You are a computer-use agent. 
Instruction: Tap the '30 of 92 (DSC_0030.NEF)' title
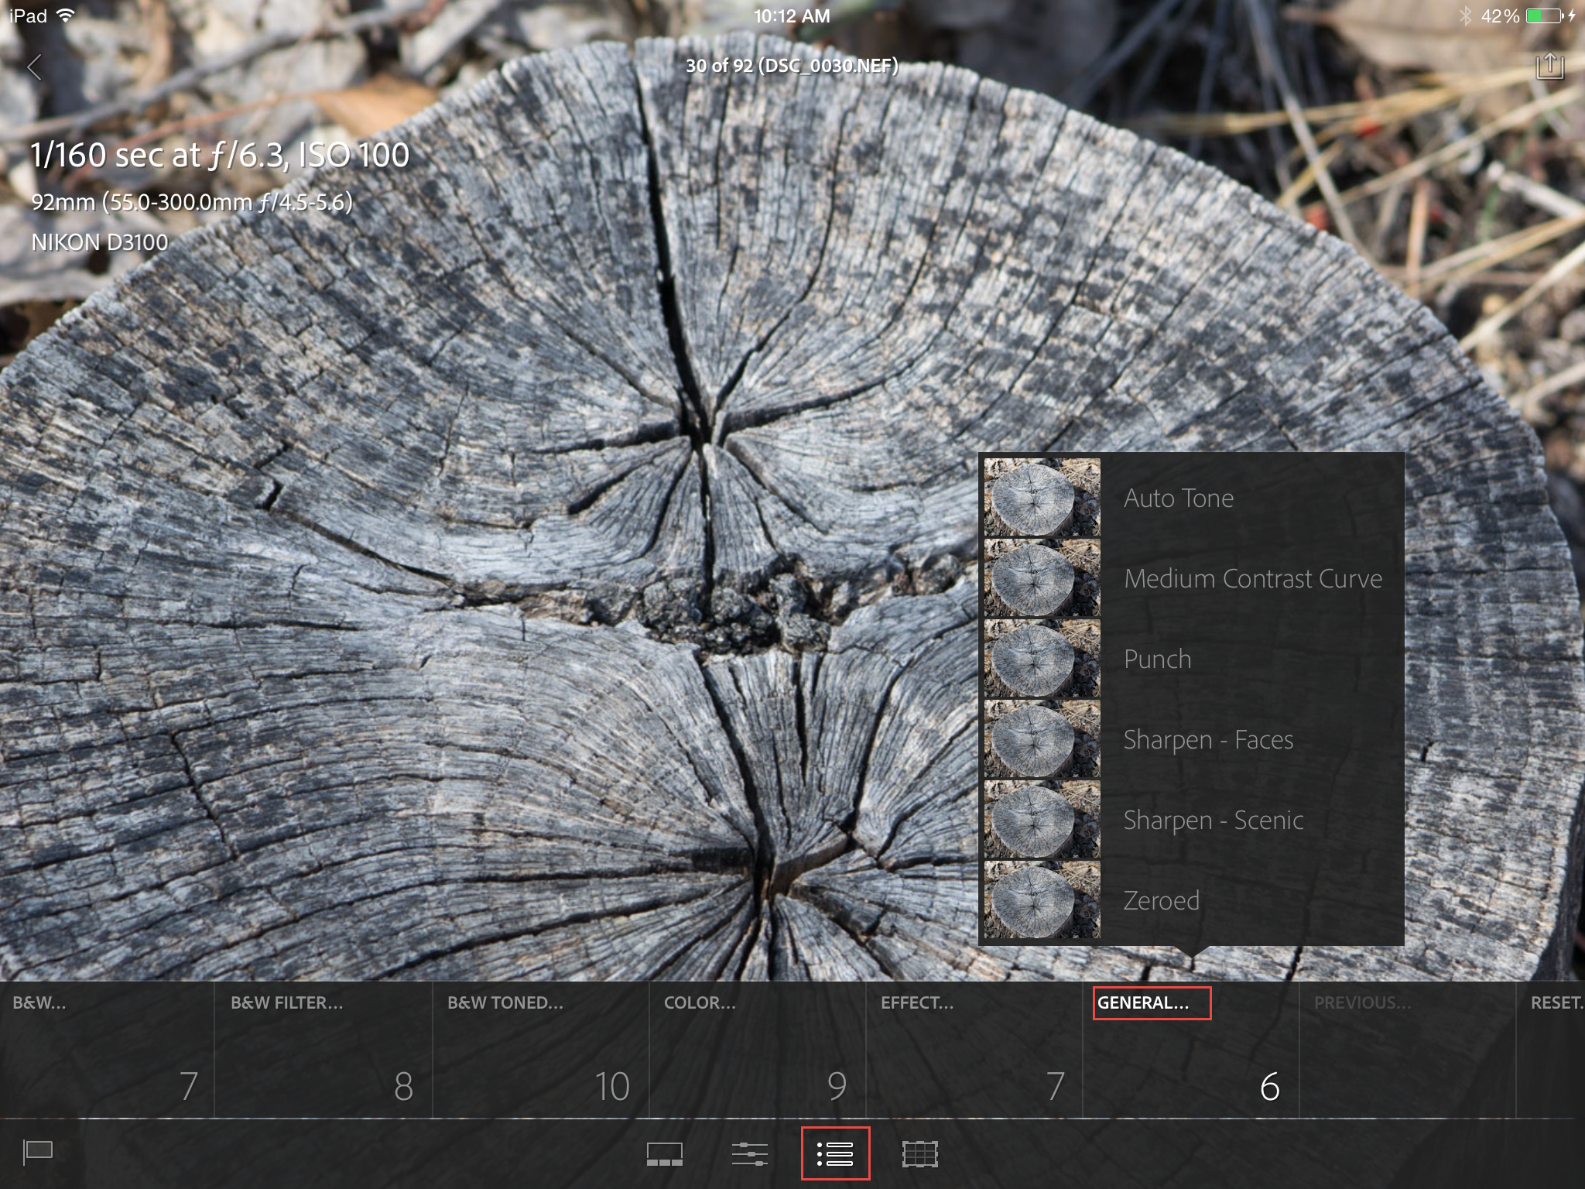coord(792,66)
